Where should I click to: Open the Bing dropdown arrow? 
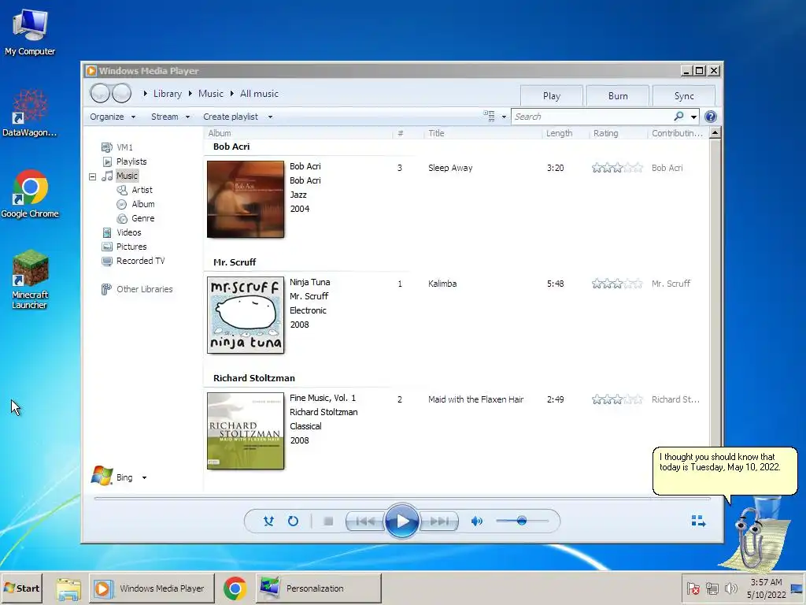tap(145, 478)
